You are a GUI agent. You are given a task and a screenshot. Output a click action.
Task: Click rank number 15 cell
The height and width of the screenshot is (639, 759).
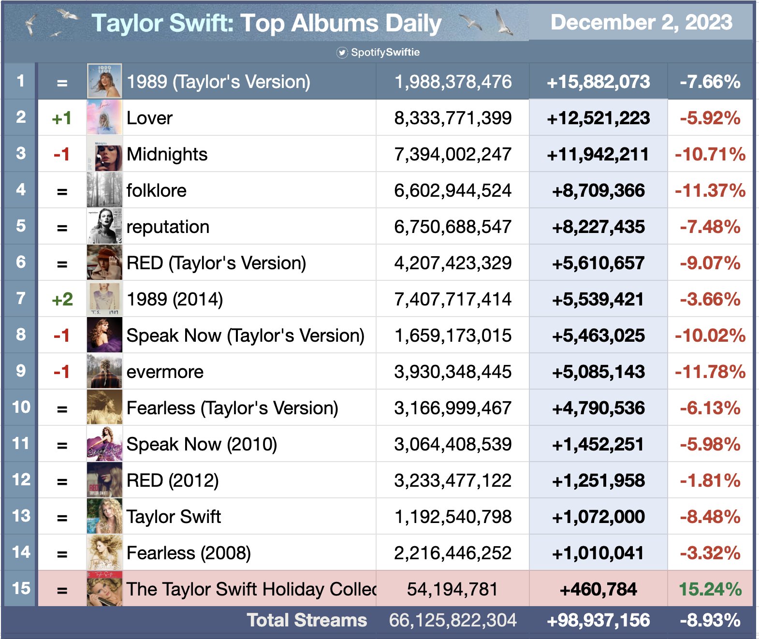tap(20, 589)
